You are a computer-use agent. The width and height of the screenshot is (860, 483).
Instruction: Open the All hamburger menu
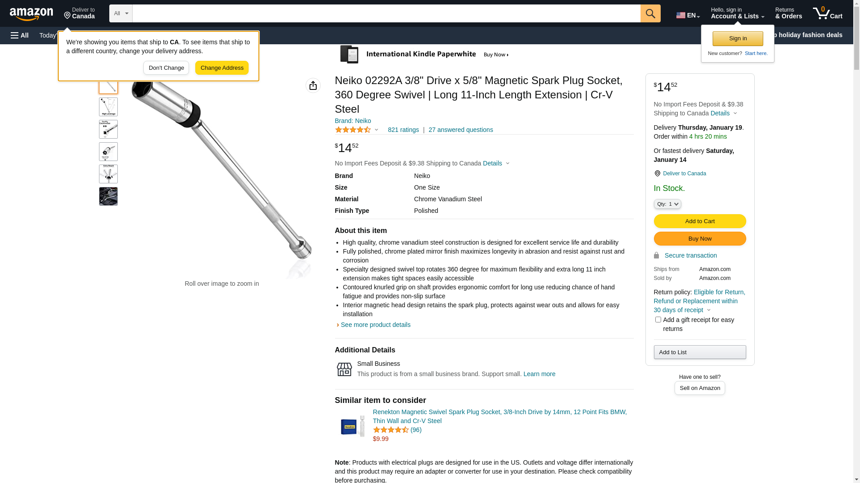click(x=20, y=35)
